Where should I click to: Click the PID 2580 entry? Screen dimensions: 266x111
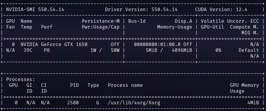(73, 103)
